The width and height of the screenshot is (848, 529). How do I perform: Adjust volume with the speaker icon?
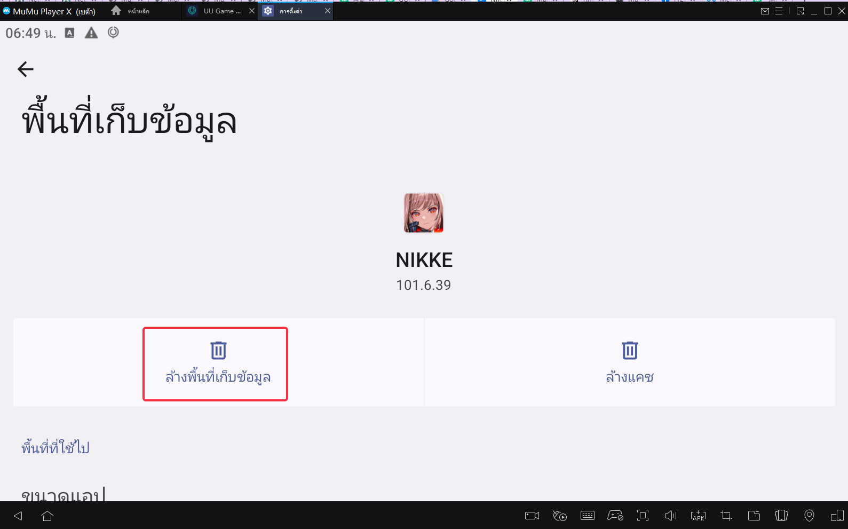pyautogui.click(x=671, y=516)
